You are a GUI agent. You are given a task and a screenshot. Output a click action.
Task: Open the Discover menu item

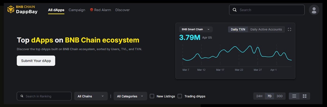tap(122, 10)
